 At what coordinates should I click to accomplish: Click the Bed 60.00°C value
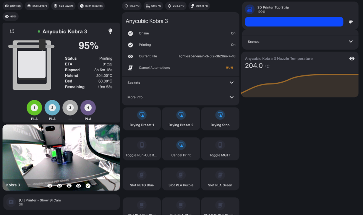(x=105, y=81)
